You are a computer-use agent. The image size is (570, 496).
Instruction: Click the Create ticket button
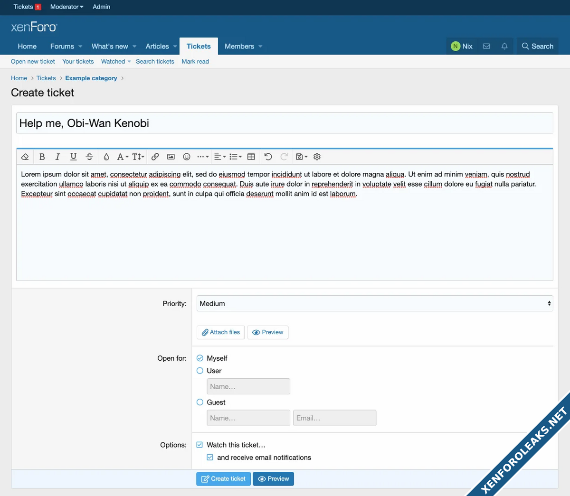click(x=223, y=478)
